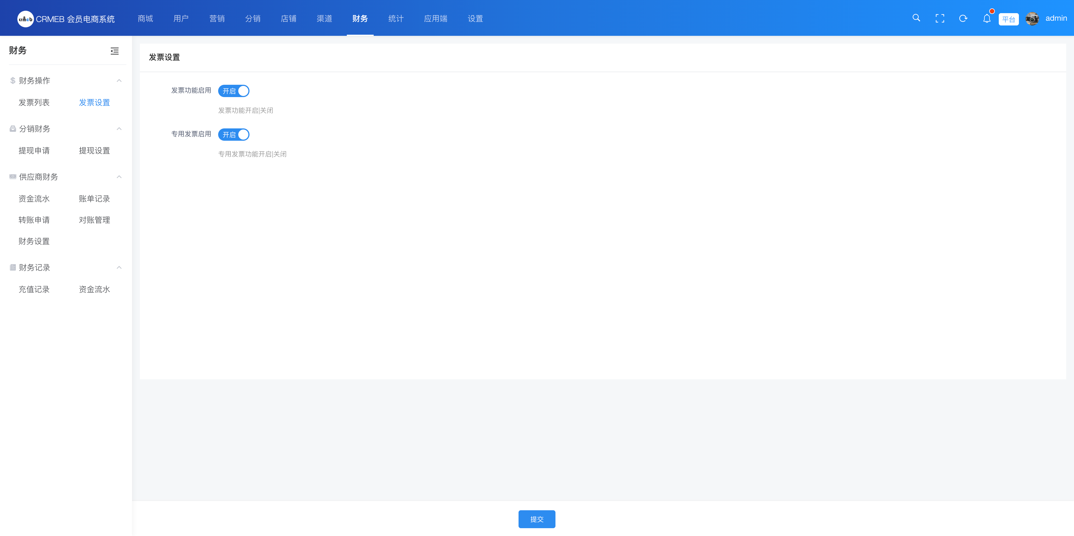The image size is (1074, 536).
Task: Go to 提现设置 sidebar item
Action: tap(95, 151)
